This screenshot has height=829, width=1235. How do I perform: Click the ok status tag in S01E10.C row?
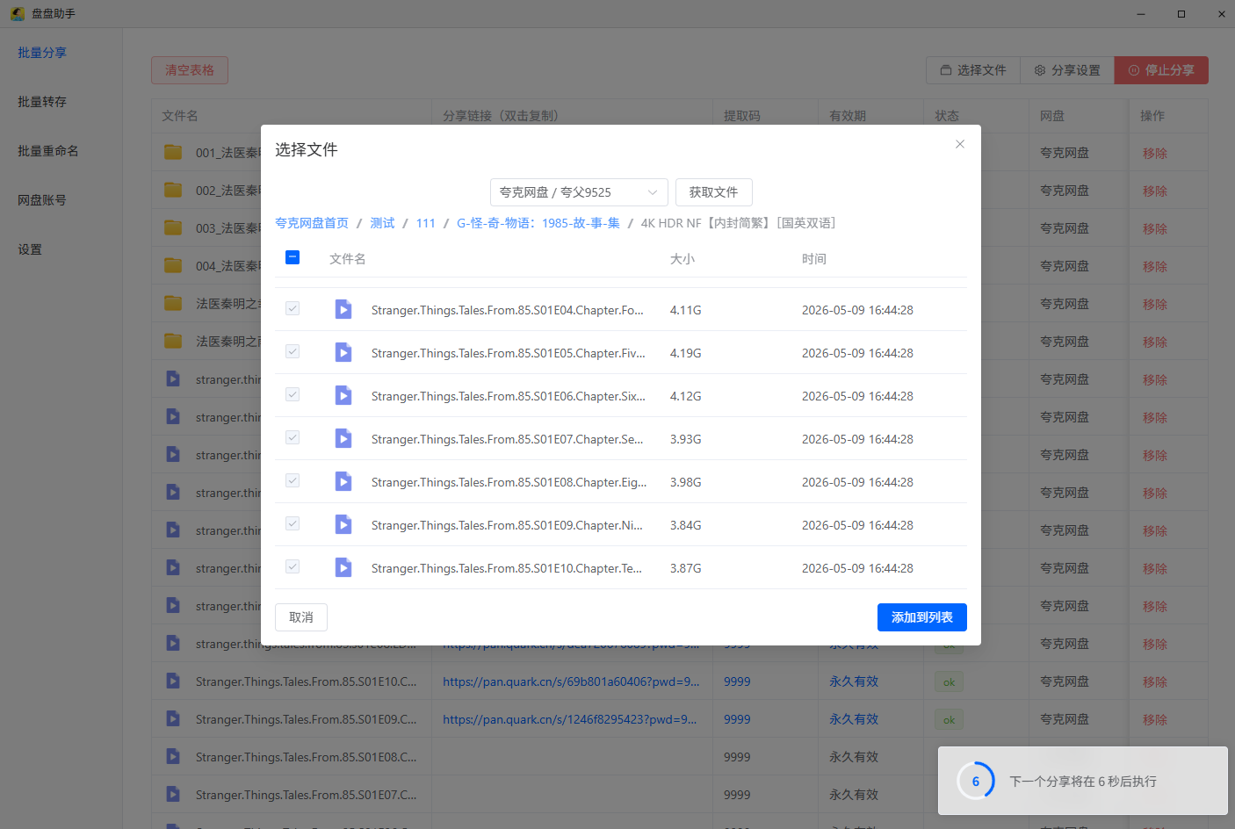pyautogui.click(x=949, y=682)
